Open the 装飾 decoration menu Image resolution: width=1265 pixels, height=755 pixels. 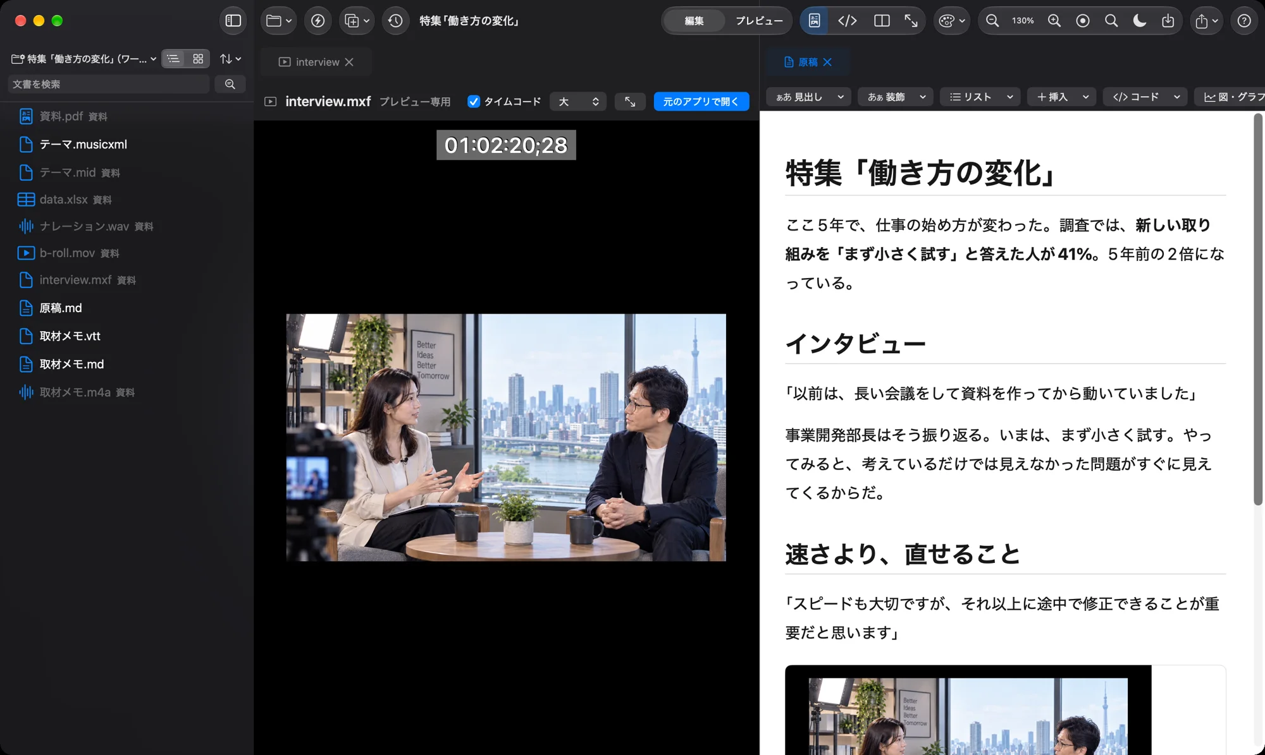(x=896, y=97)
